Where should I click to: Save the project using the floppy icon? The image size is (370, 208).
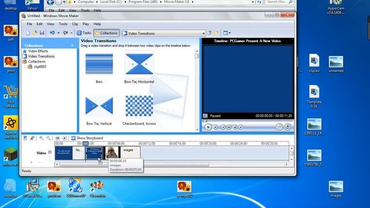pos(42,33)
